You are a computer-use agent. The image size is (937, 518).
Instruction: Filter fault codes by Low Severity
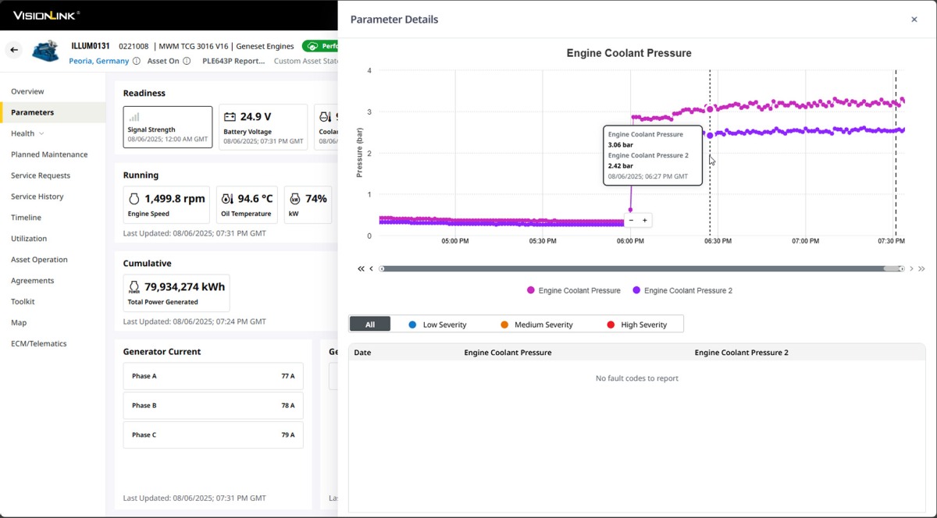point(437,325)
